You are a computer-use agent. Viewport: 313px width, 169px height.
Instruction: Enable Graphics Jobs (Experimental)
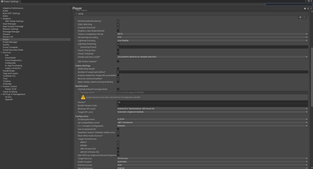[x=118, y=31]
